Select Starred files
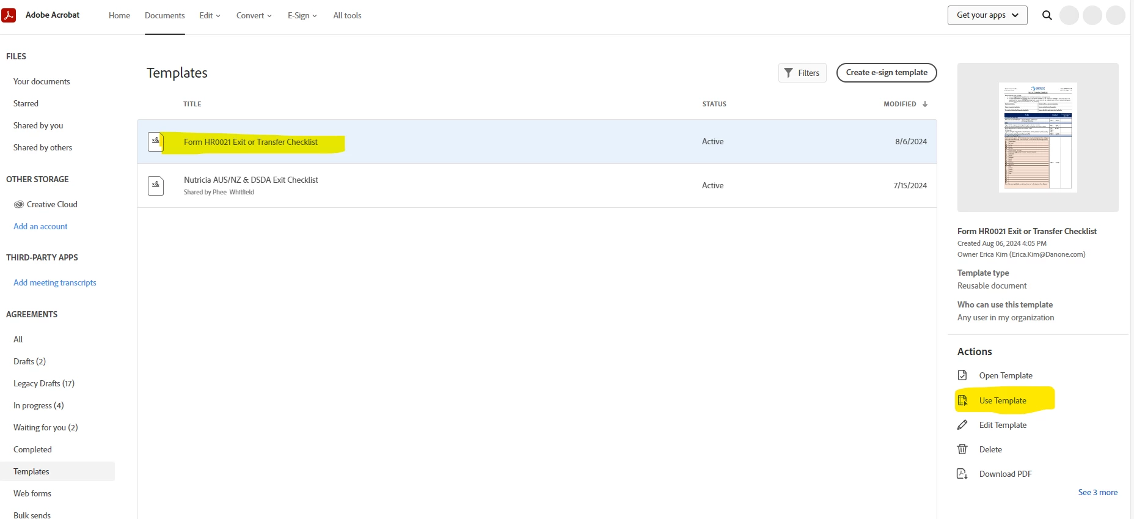The width and height of the screenshot is (1134, 519). pos(26,103)
